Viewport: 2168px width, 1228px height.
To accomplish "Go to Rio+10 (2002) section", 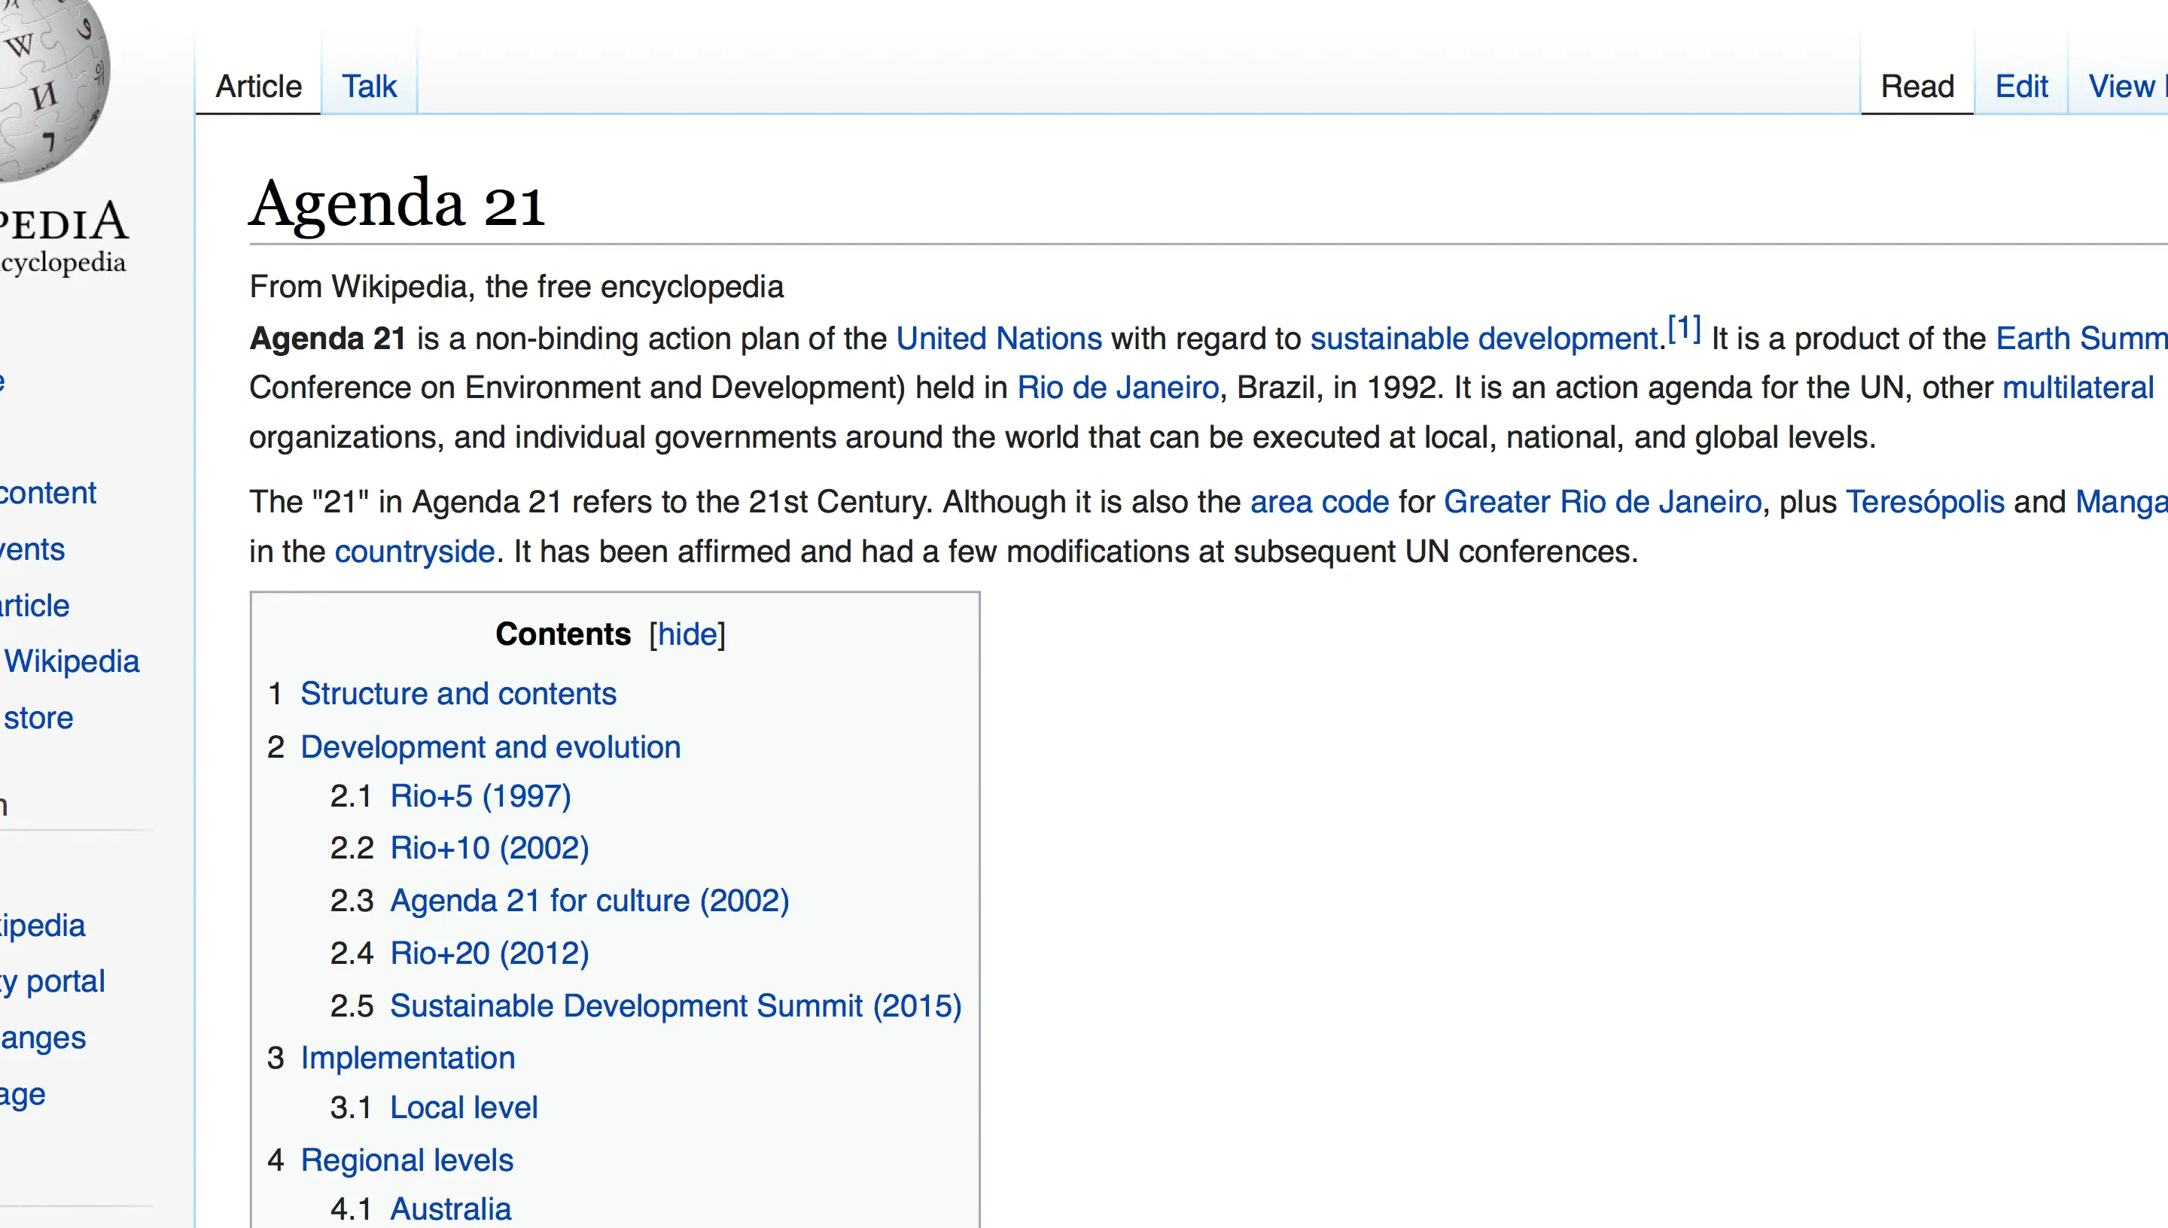I will tap(489, 847).
